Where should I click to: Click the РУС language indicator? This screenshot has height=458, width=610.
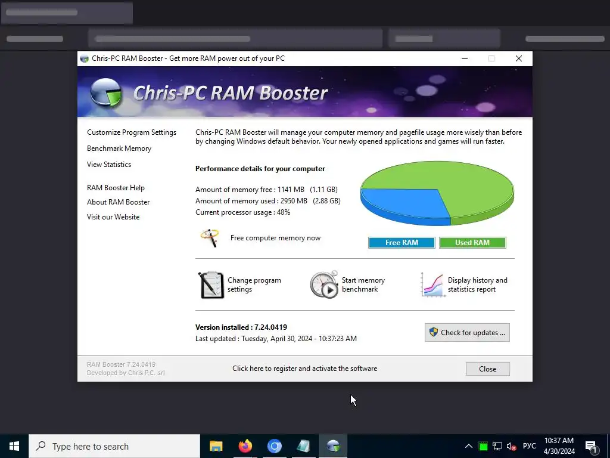coord(529,446)
